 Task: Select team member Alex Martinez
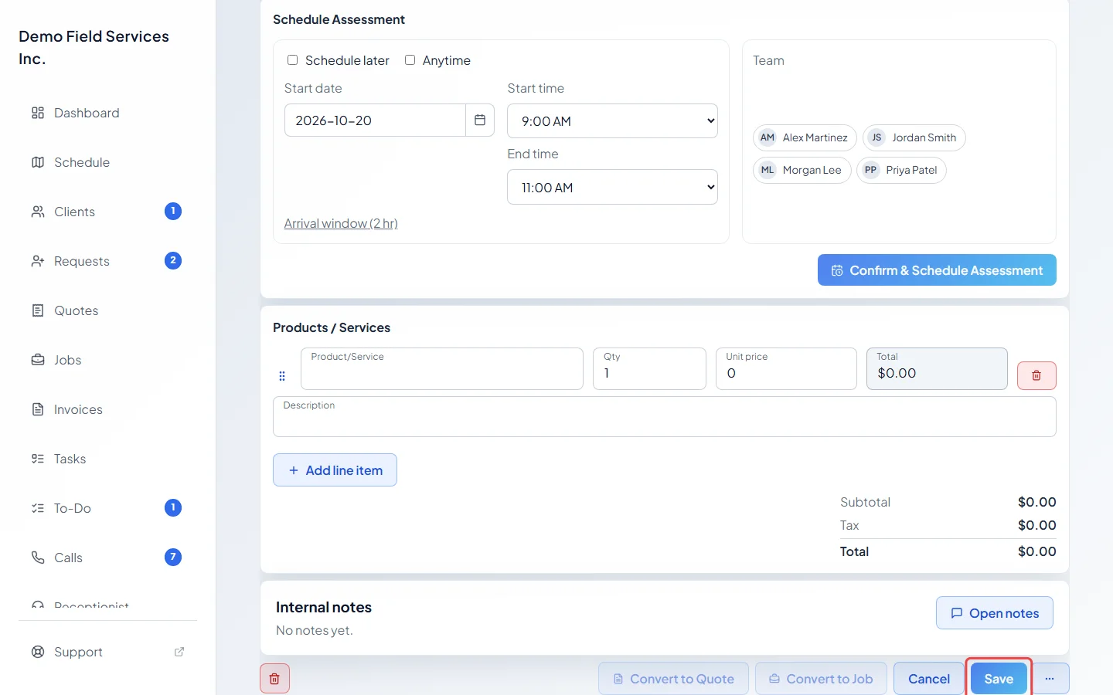coord(805,137)
